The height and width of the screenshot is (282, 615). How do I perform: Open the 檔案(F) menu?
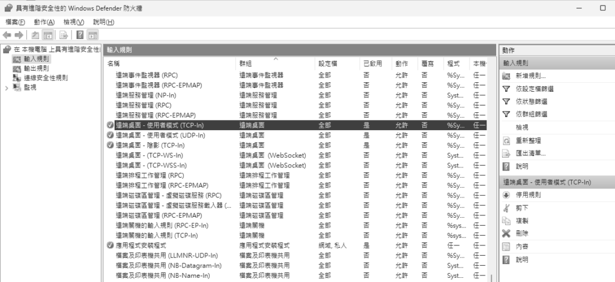click(x=15, y=22)
